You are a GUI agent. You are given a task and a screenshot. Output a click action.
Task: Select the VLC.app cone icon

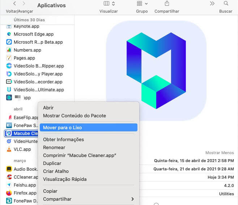(x=9, y=149)
